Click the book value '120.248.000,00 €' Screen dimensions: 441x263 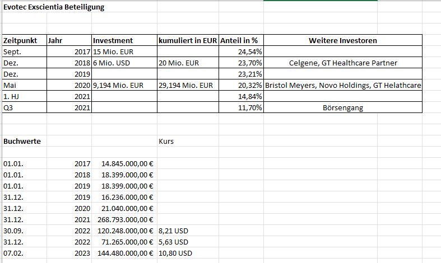coord(124,231)
